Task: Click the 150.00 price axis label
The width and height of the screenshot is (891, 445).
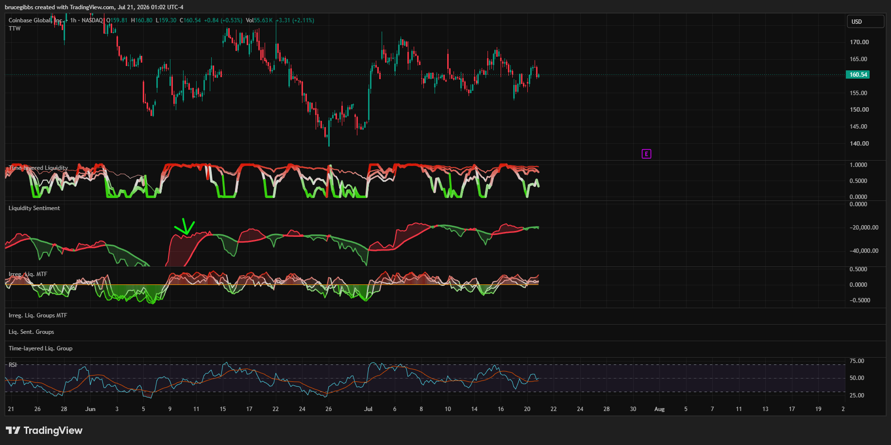Action: coord(859,110)
